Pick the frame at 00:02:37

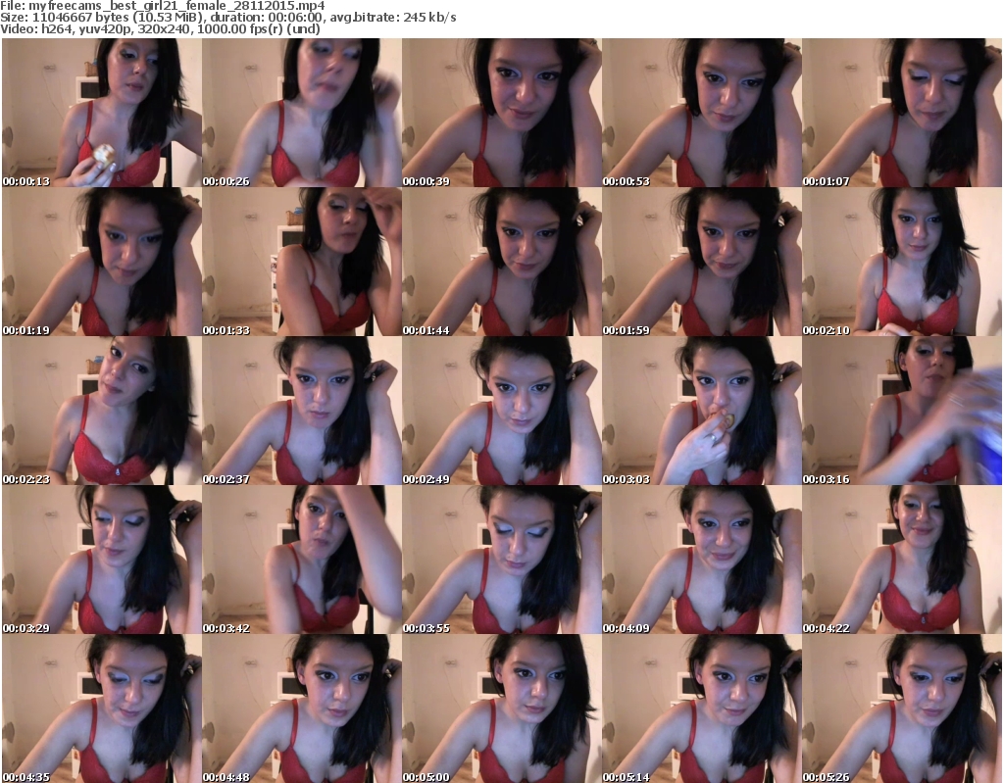(302, 411)
